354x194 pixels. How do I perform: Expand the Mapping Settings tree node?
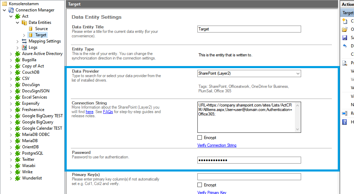pyautogui.click(x=18, y=41)
